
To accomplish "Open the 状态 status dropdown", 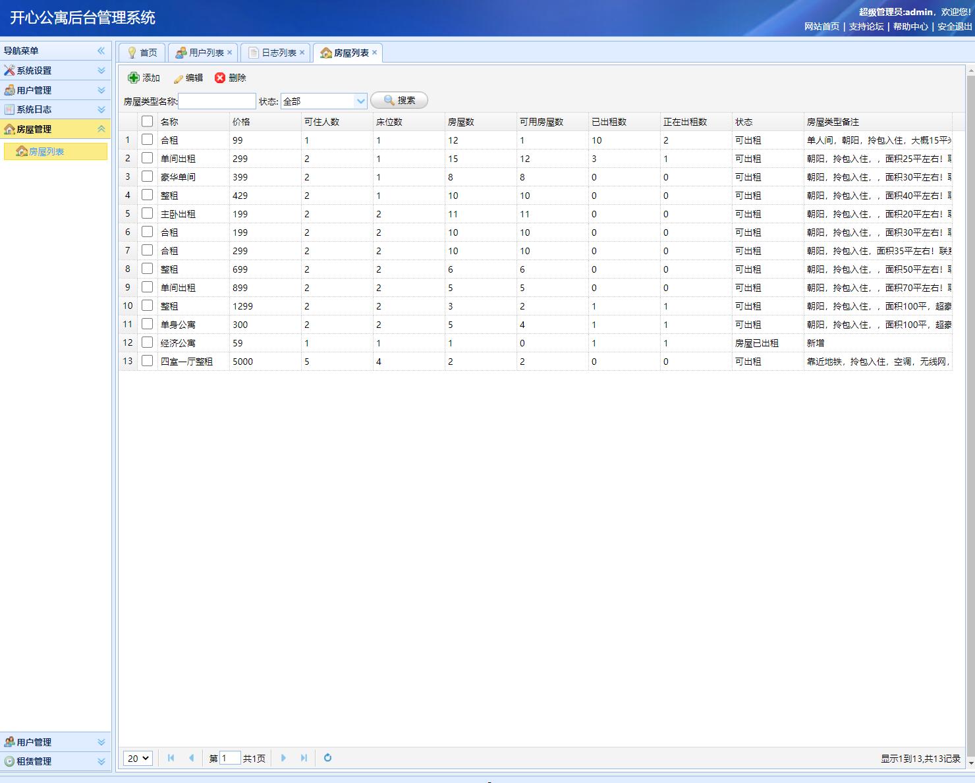I will tap(360, 101).
